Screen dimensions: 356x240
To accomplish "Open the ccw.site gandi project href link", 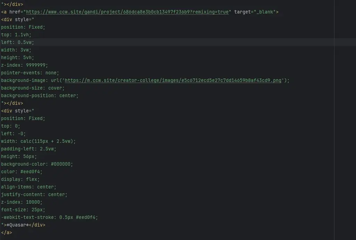I will tap(127, 12).
